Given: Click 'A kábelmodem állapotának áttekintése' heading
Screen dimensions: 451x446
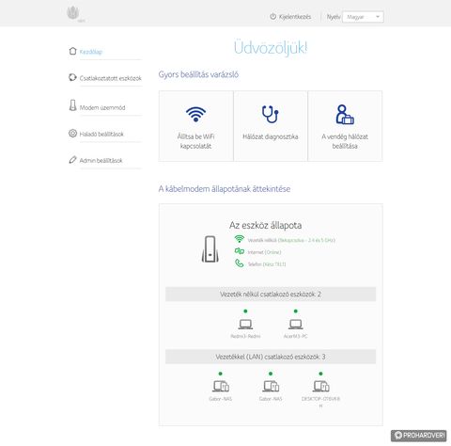Looking at the screenshot, I should coord(225,189).
